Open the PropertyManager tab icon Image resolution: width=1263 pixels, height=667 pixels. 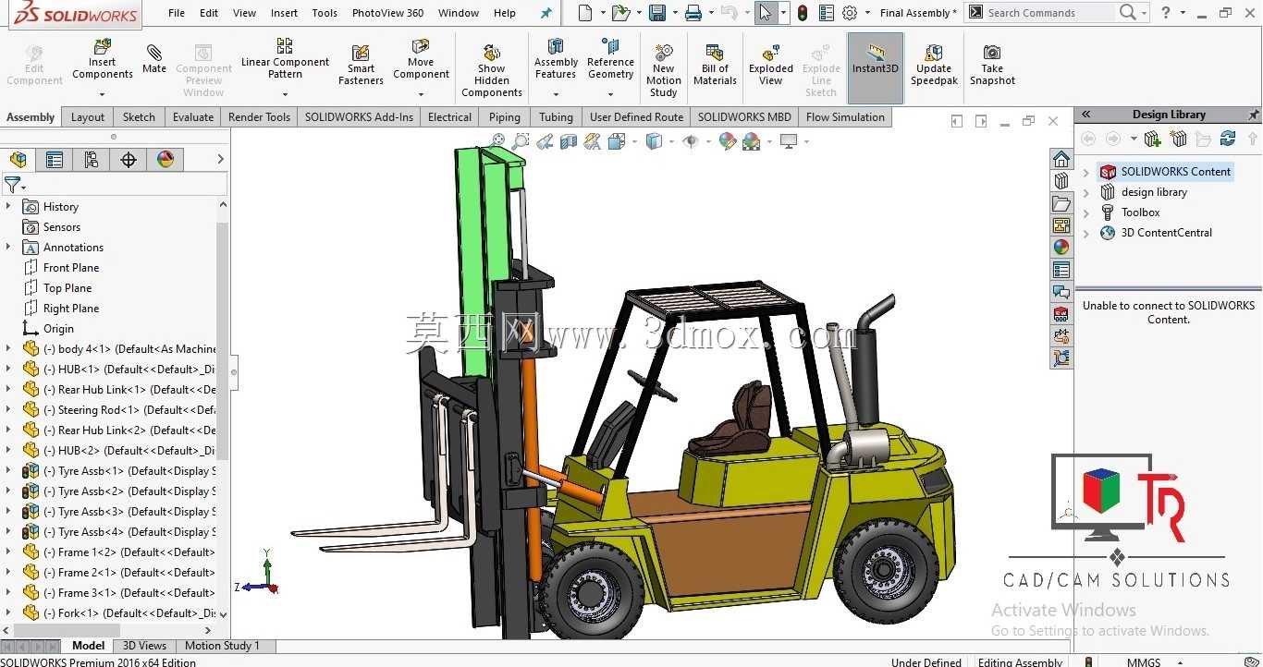[55, 160]
